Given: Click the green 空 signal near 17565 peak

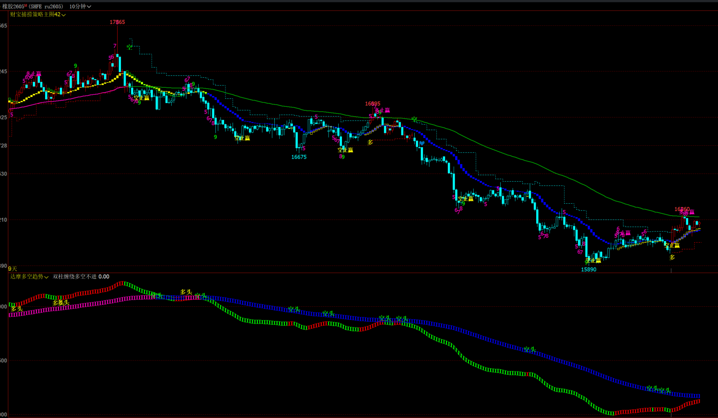Looking at the screenshot, I should (130, 47).
